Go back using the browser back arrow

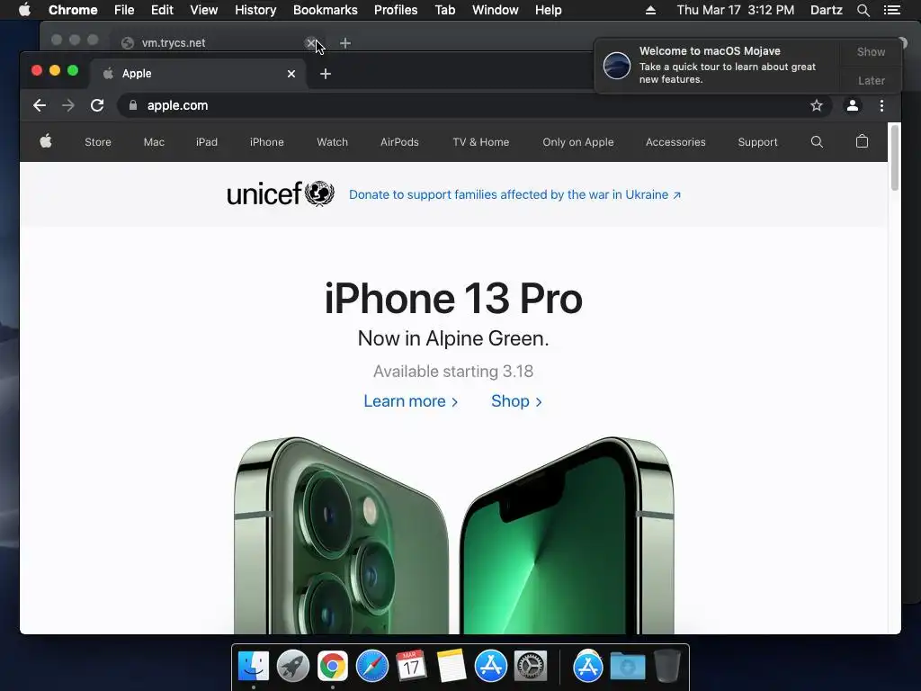[x=40, y=105]
